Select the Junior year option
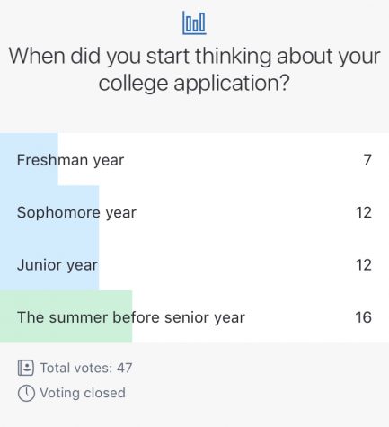 click(194, 264)
